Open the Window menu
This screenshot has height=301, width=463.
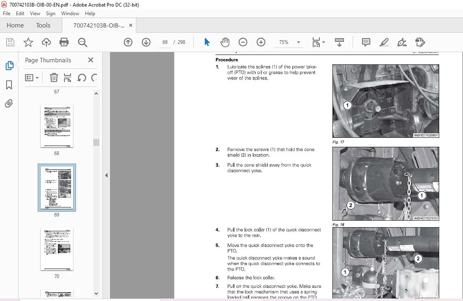click(70, 14)
